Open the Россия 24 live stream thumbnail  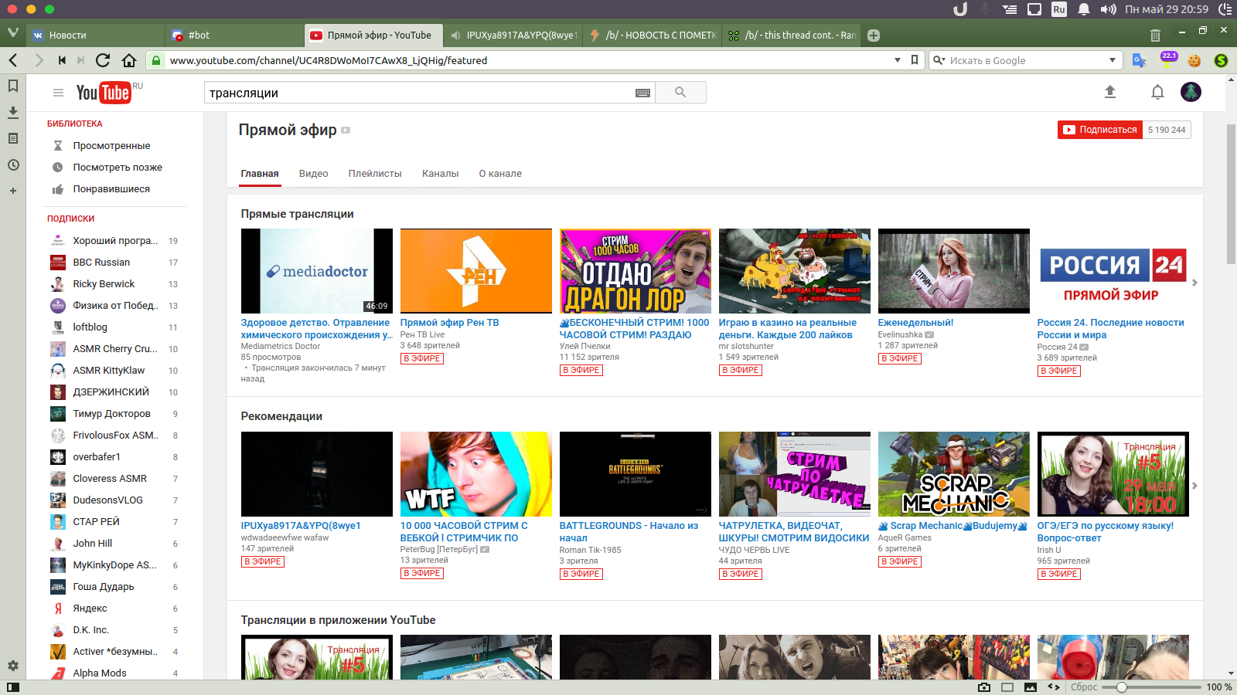click(1113, 271)
